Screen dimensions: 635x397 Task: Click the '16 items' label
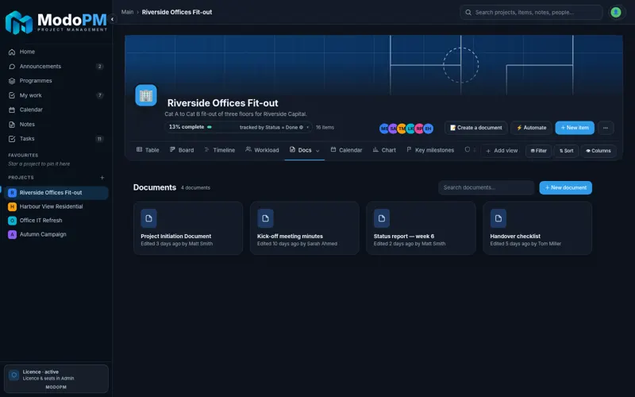(x=325, y=127)
